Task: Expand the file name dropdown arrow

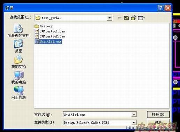Action: tap(134, 115)
